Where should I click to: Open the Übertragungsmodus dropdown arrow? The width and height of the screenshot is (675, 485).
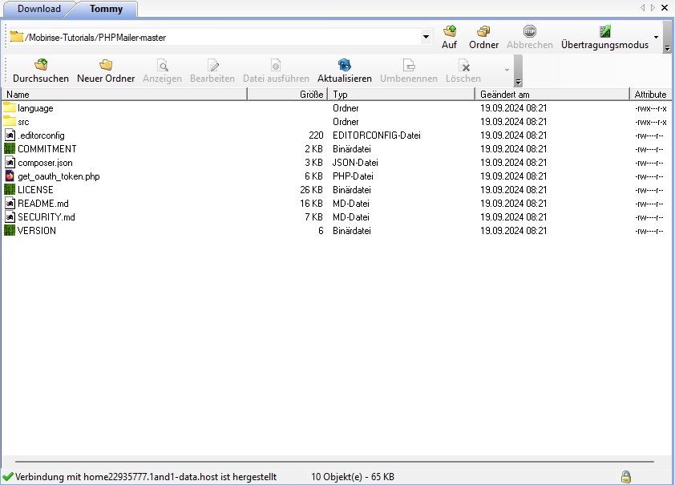click(657, 37)
